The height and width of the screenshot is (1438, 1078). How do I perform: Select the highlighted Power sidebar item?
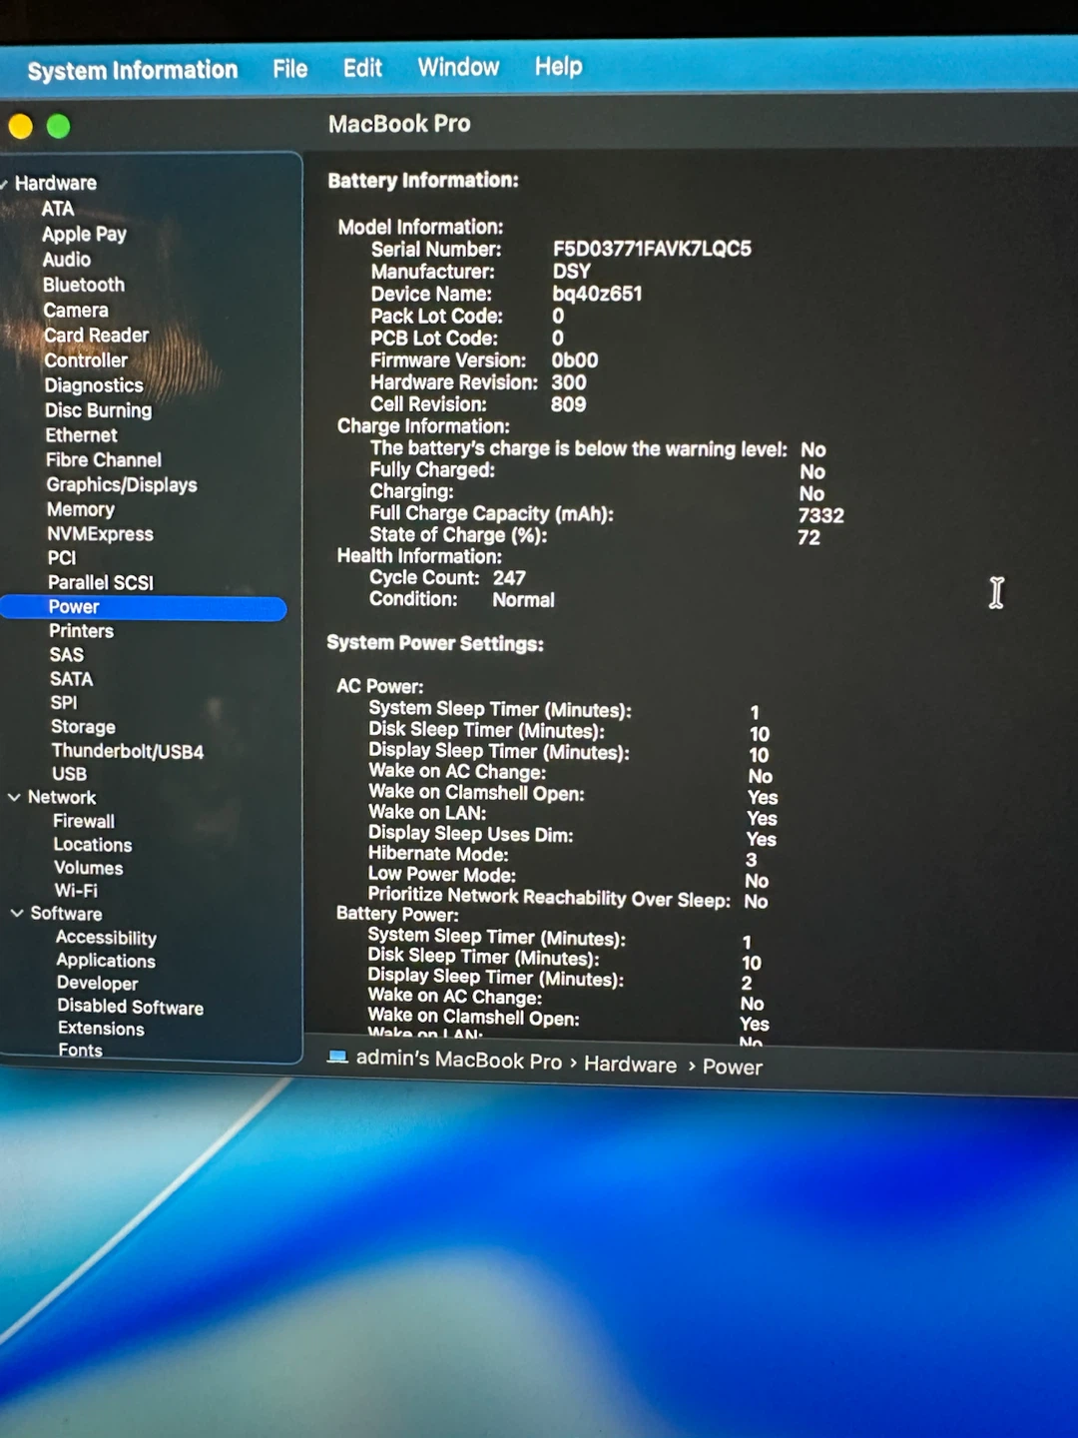coord(144,607)
